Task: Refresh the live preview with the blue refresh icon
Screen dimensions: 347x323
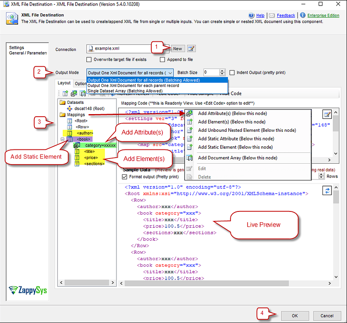Action: [x=327, y=190]
